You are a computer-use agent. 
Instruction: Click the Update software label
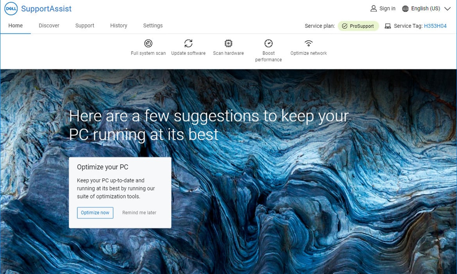click(x=188, y=53)
